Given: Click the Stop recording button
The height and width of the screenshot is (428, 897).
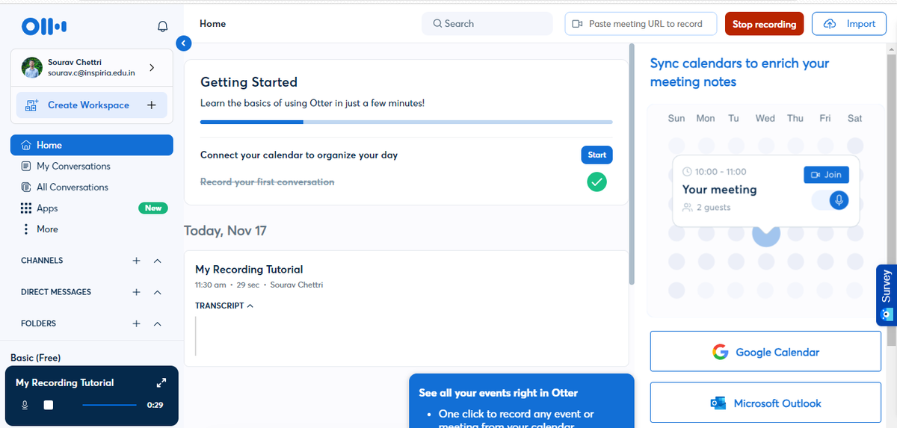Looking at the screenshot, I should pos(764,24).
